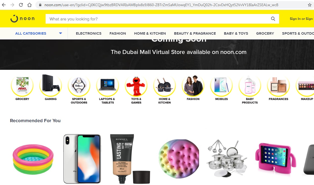Open the white iPhone X product thumbnail

[82, 159]
